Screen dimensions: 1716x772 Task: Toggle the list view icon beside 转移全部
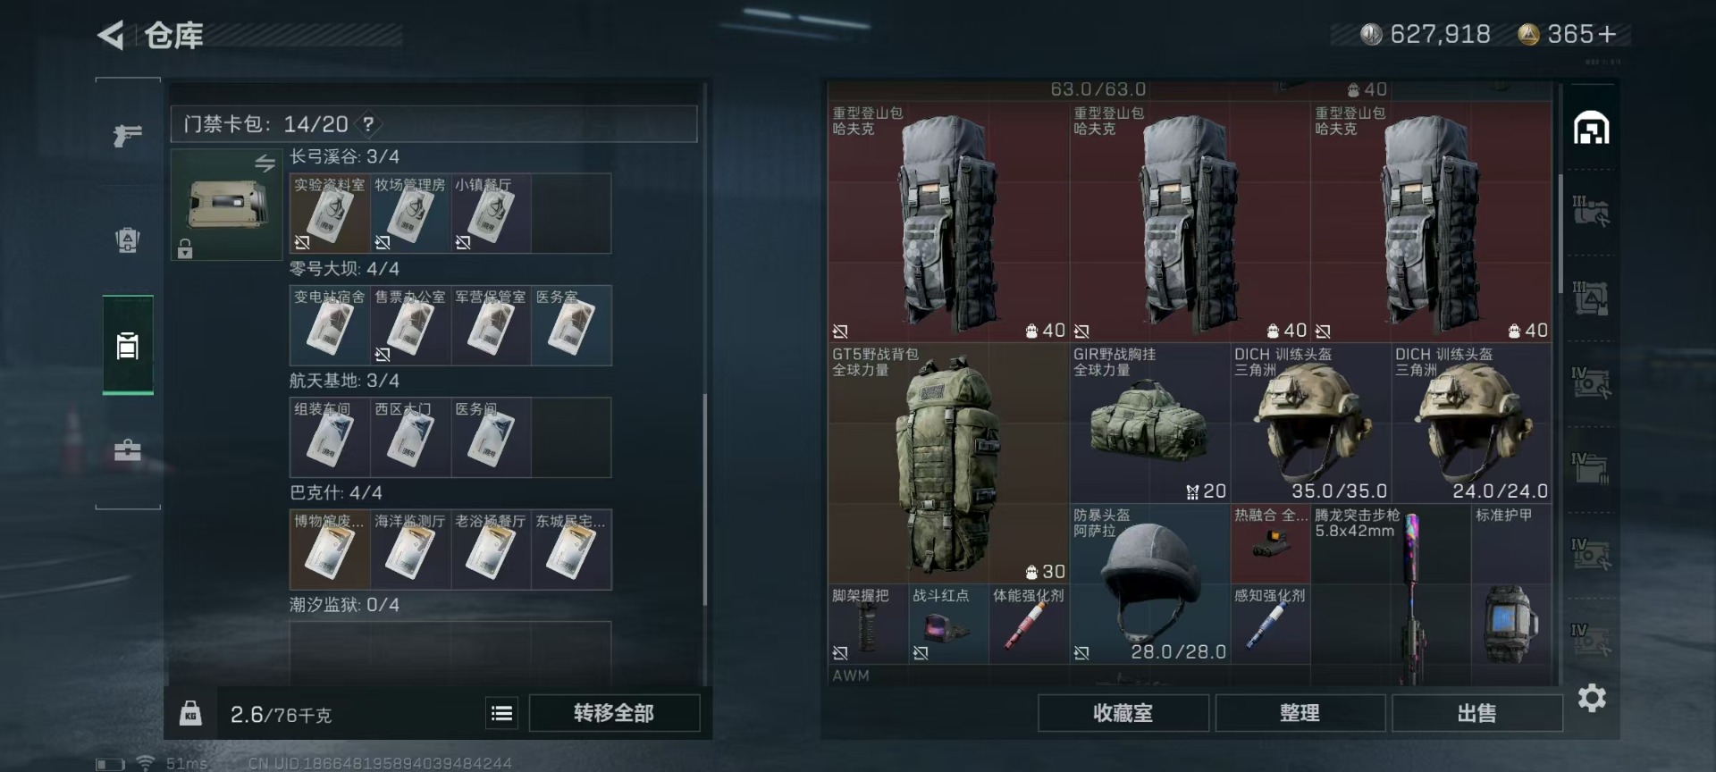click(502, 713)
